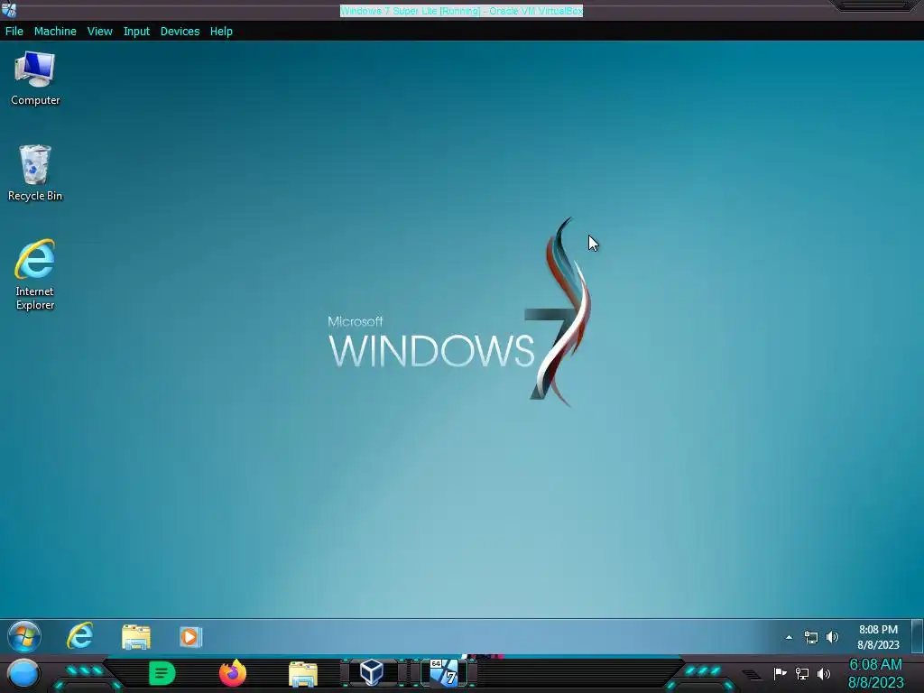Open host clock showing 6:08 AM
This screenshot has width=924, height=693.
[x=875, y=673]
